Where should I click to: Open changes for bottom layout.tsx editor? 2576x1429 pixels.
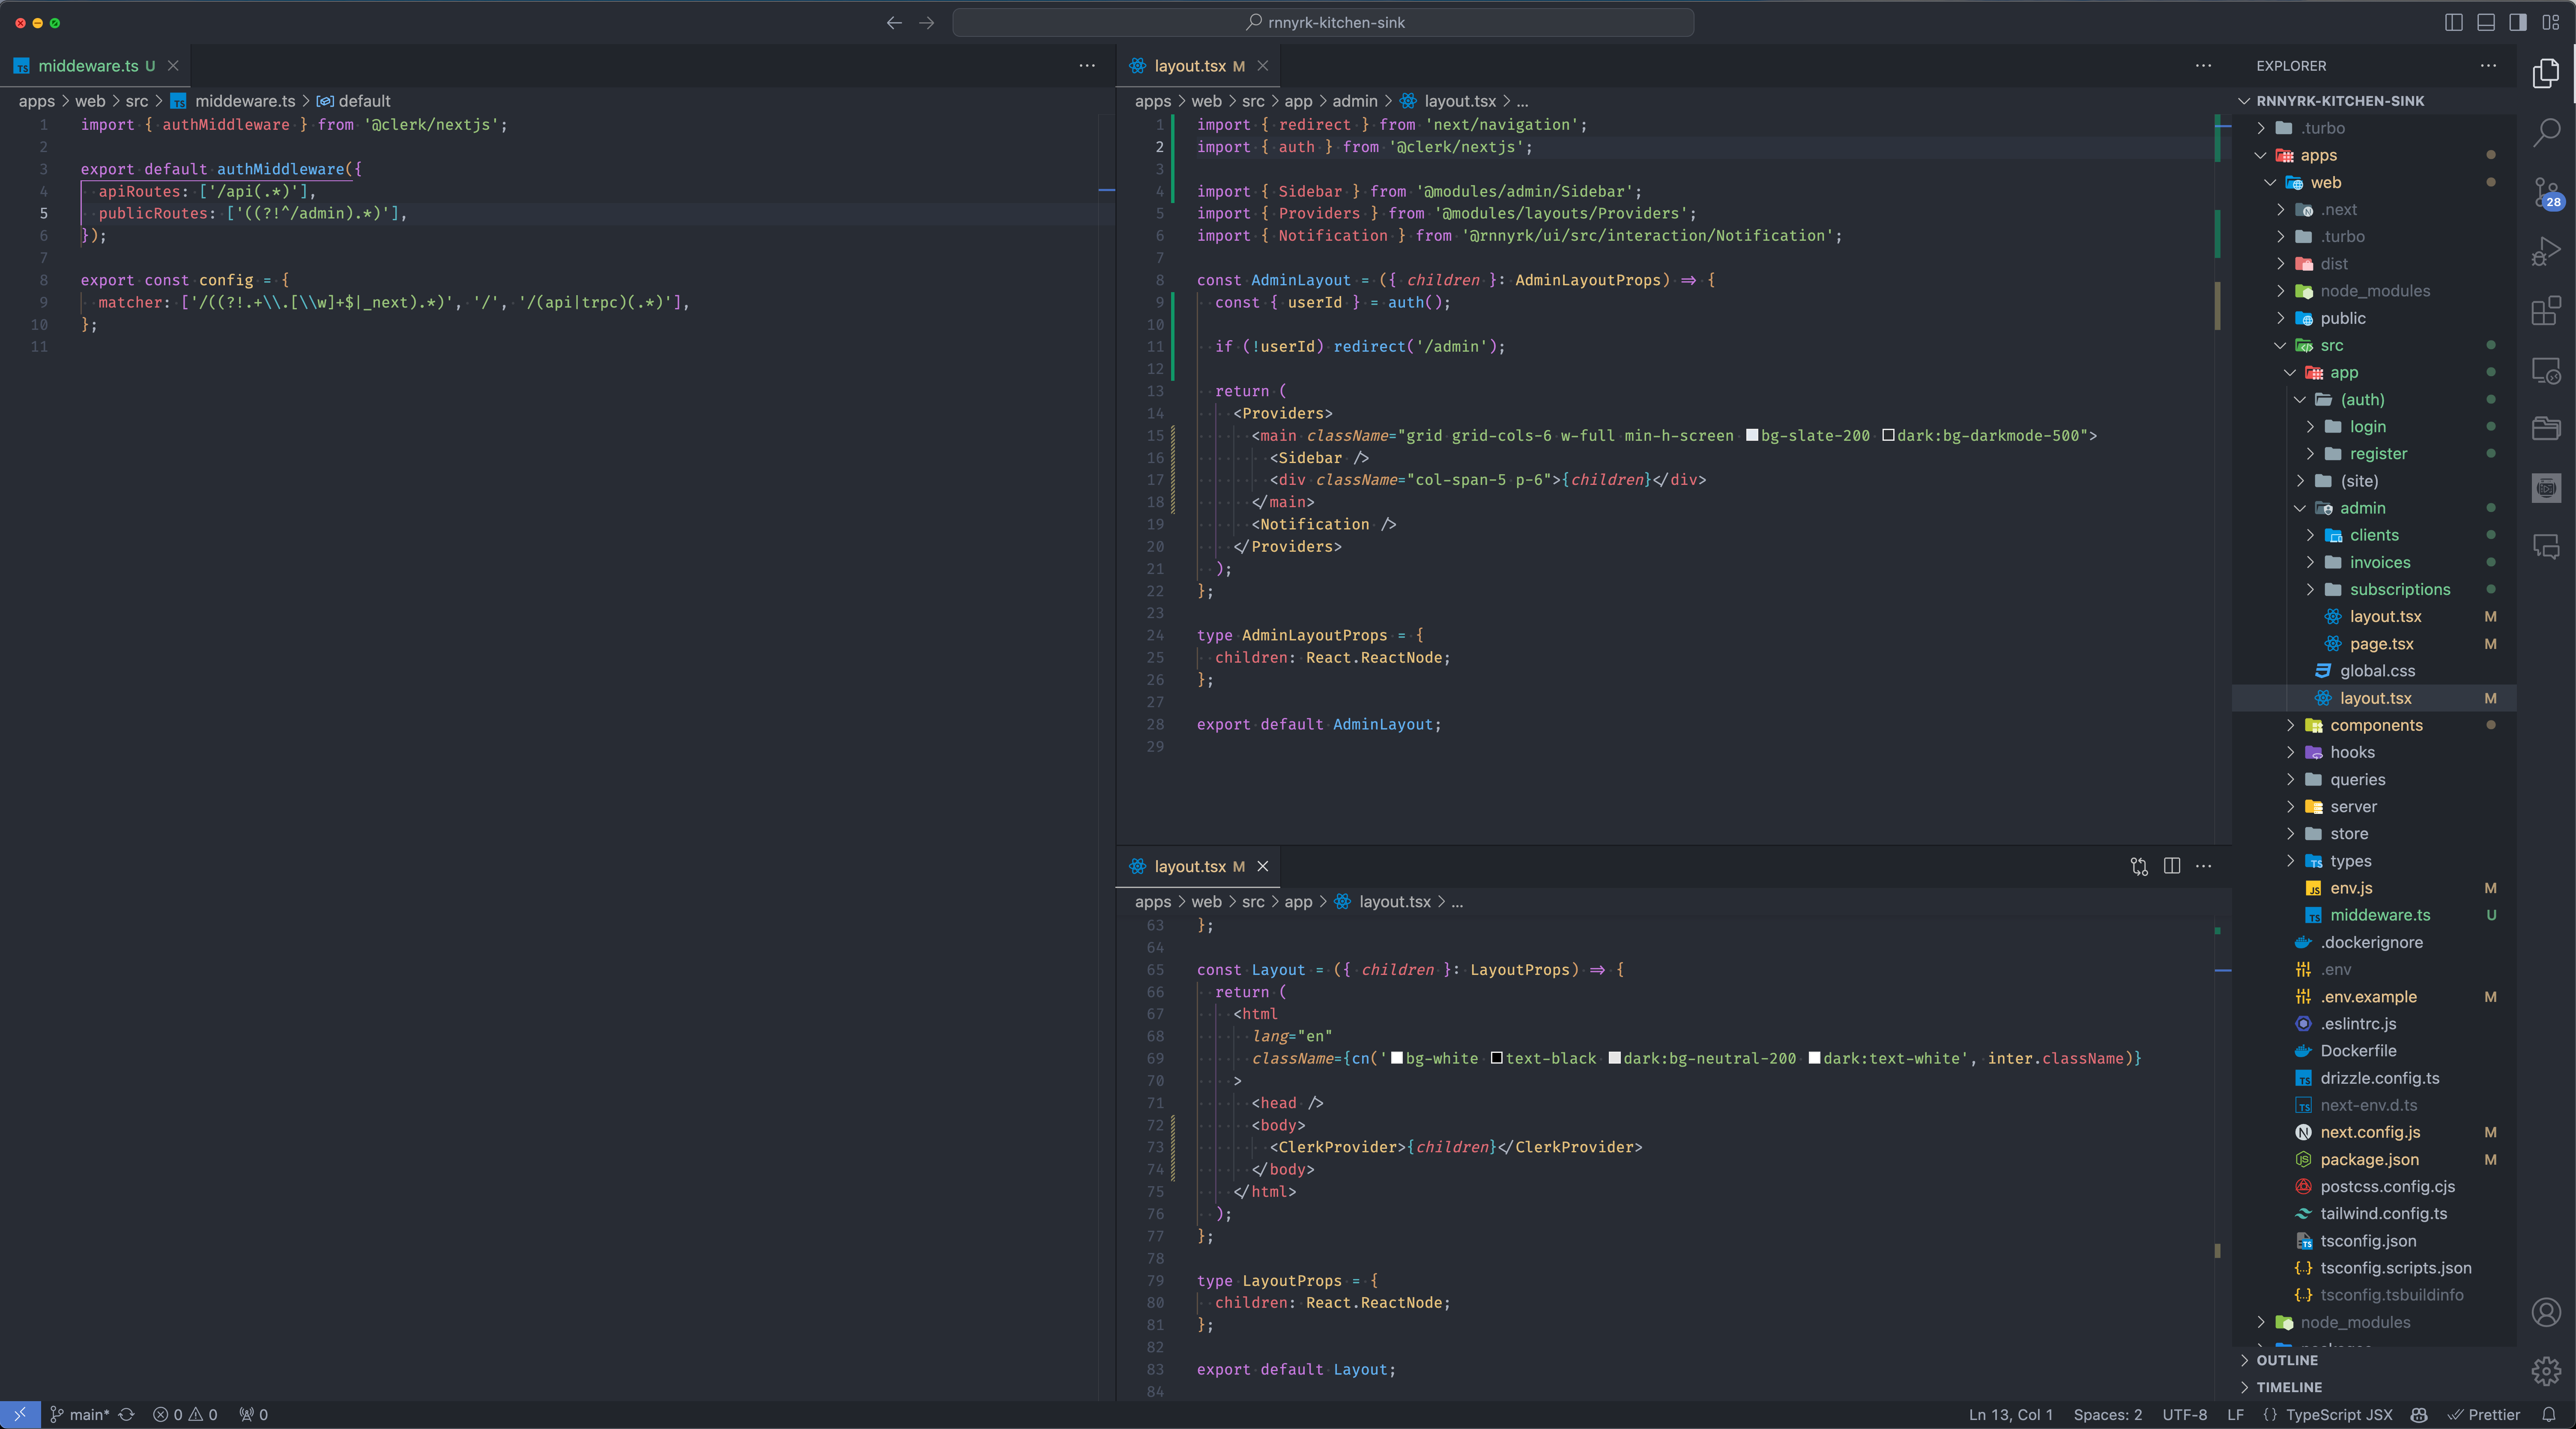pos(2139,866)
